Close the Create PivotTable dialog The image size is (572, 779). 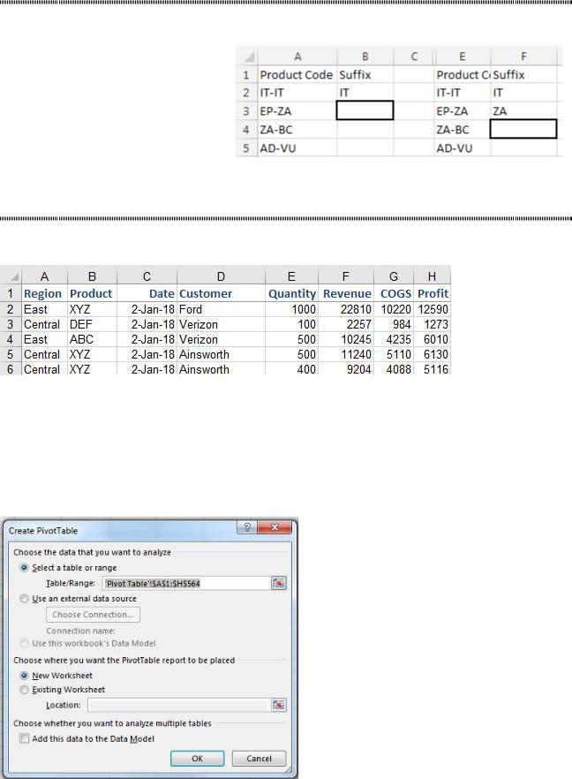[275, 527]
